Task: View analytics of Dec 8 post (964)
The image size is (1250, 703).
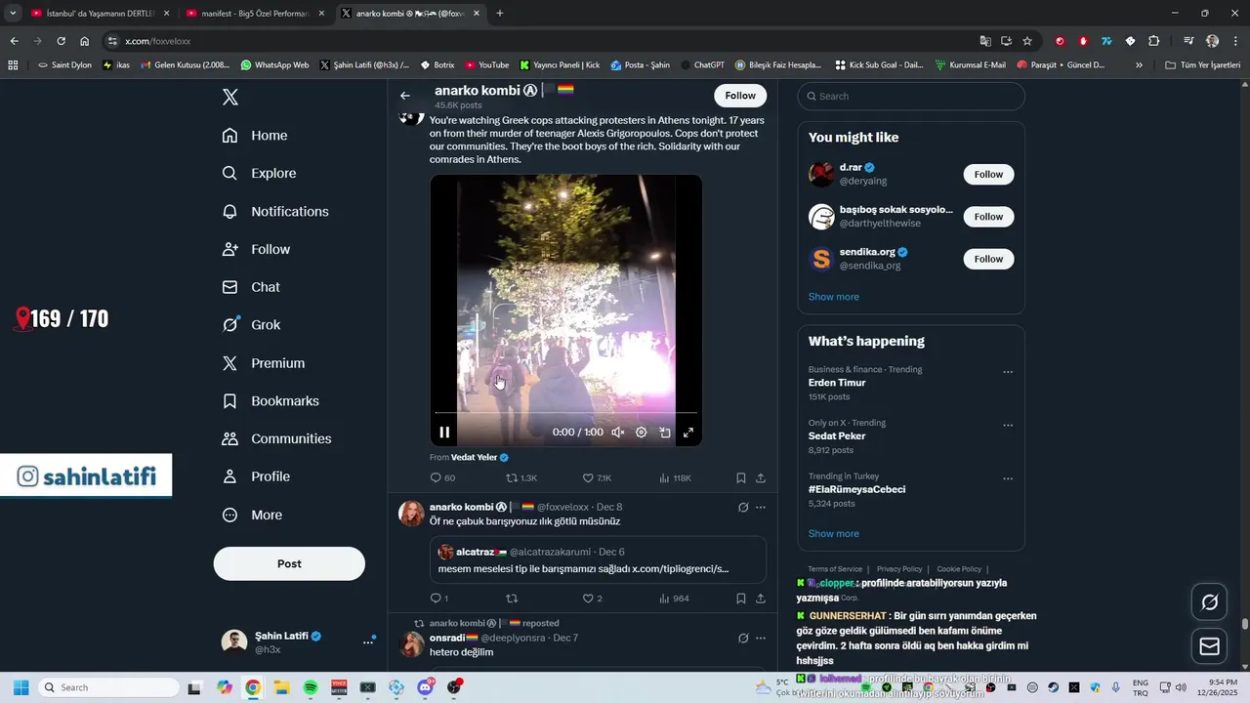Action: pos(674,599)
